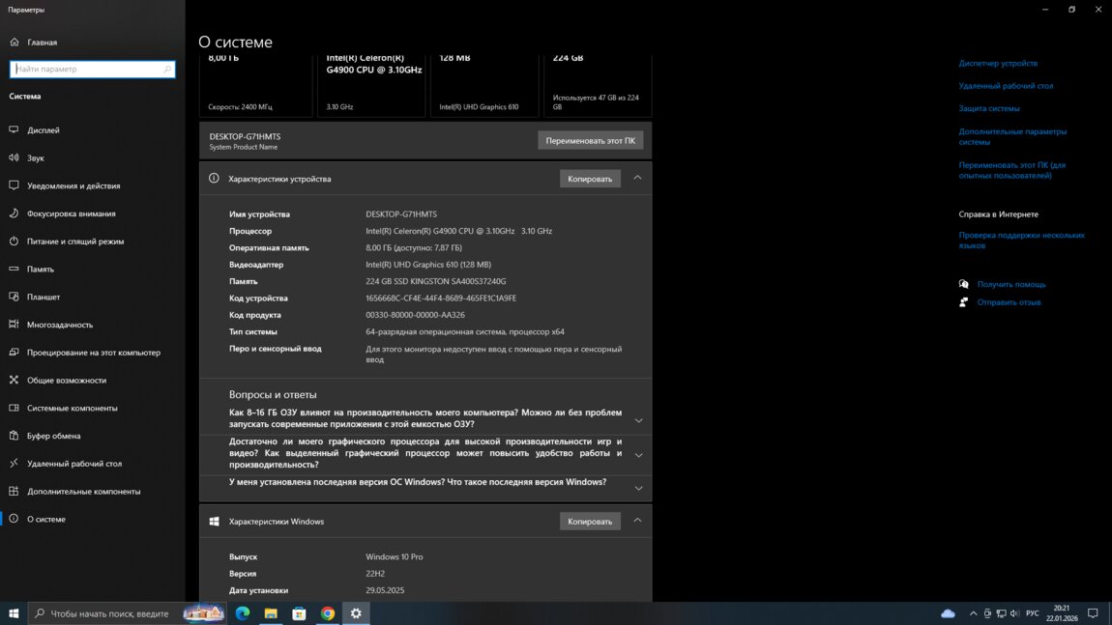The width and height of the screenshot is (1112, 625).
Task: Click the Remote Desktop sidebar icon
Action: tap(14, 464)
